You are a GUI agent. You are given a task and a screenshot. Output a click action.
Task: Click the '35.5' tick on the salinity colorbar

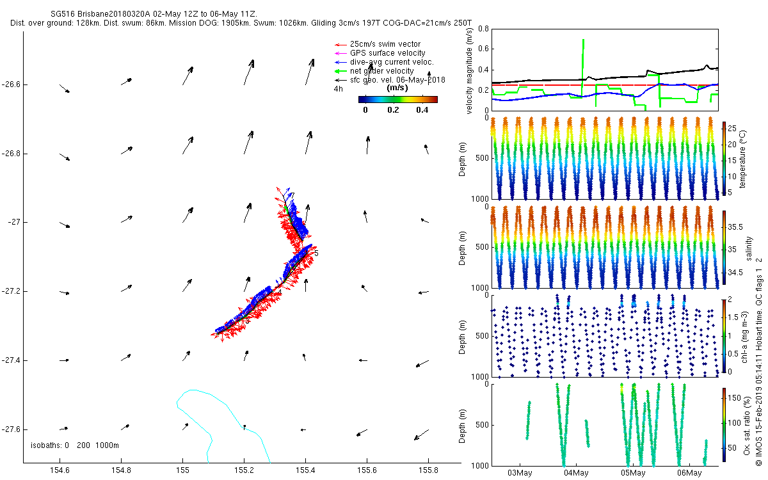coord(735,227)
